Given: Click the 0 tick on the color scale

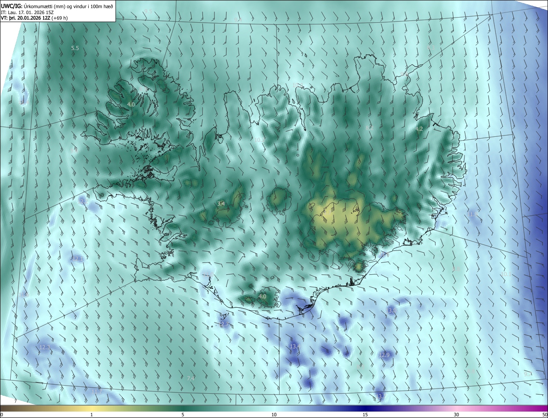Looking at the screenshot, I should coord(2,415).
